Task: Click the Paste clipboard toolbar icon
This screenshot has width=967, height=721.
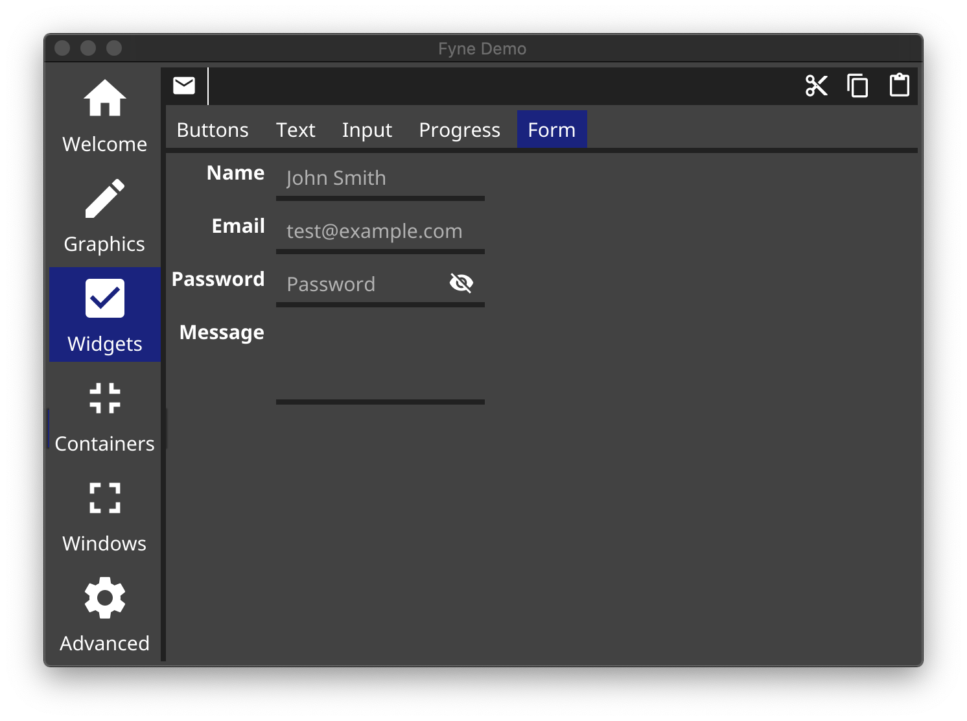Action: [x=898, y=85]
